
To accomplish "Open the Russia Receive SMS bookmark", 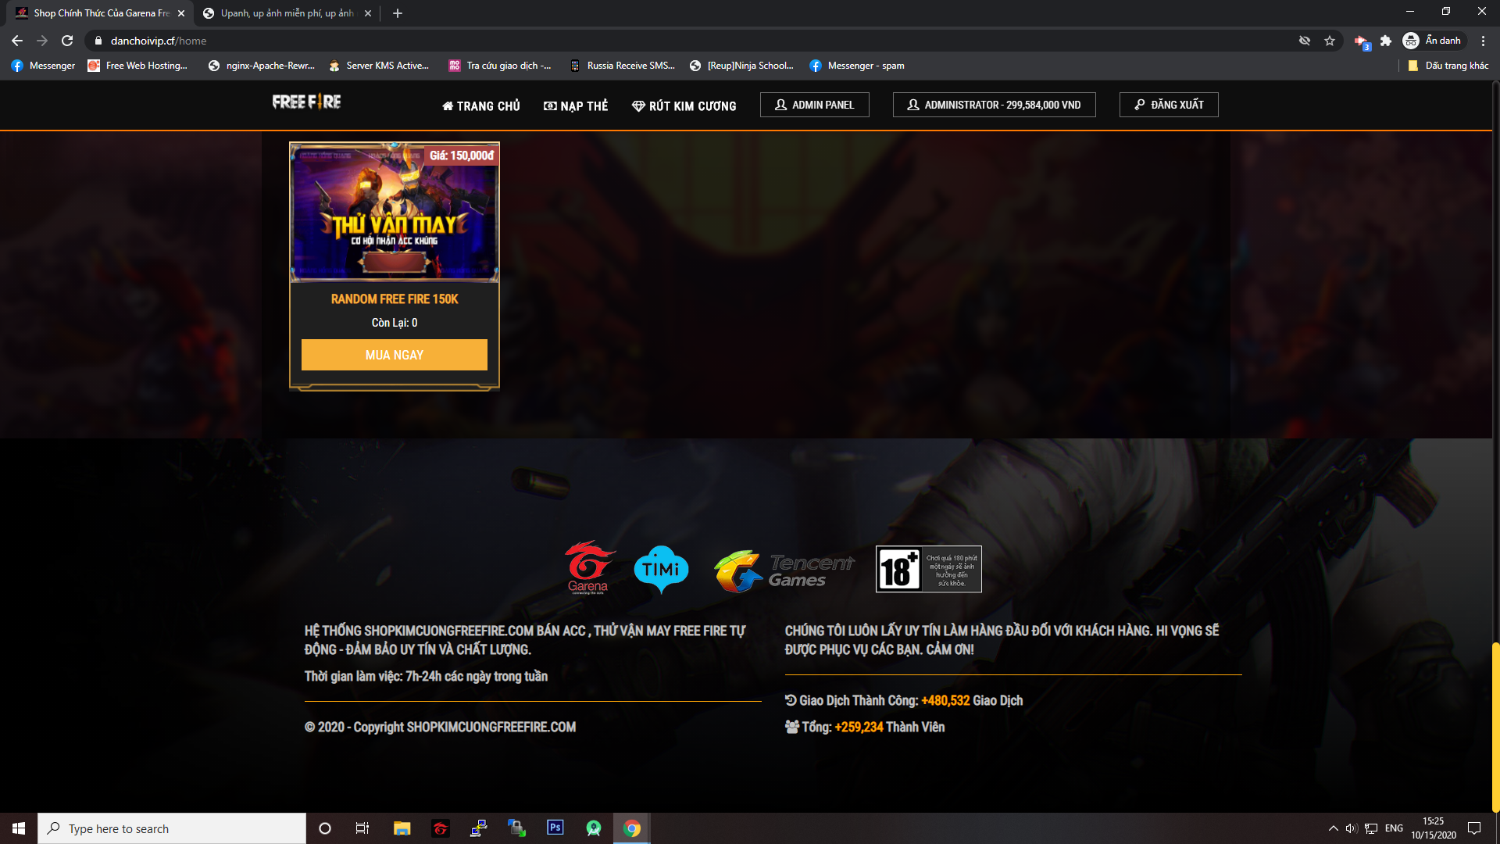I will (x=622, y=66).
